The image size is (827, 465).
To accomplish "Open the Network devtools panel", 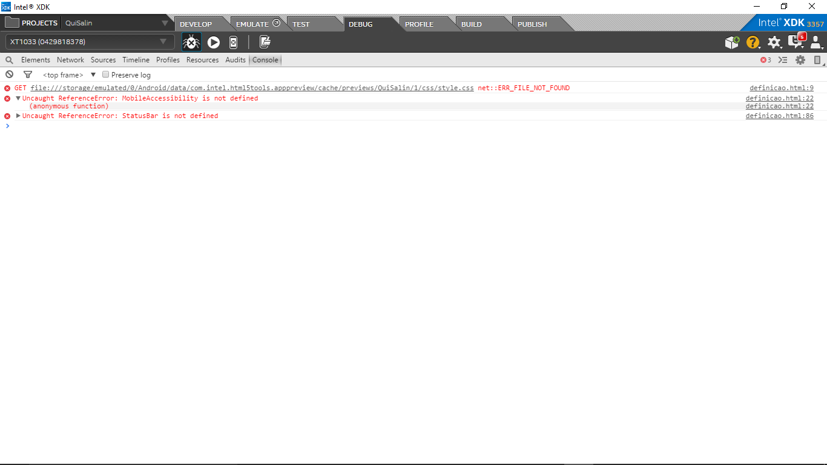I will [71, 60].
